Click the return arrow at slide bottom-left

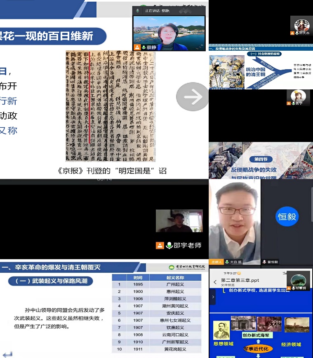(7, 354)
